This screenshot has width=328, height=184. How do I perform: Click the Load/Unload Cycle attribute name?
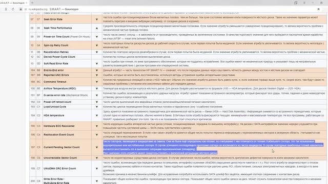pos(55,107)
